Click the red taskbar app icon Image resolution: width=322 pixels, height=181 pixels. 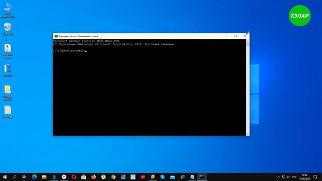tap(143, 177)
